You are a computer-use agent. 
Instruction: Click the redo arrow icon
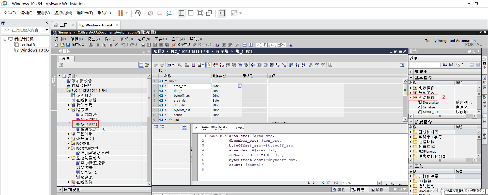(132, 45)
